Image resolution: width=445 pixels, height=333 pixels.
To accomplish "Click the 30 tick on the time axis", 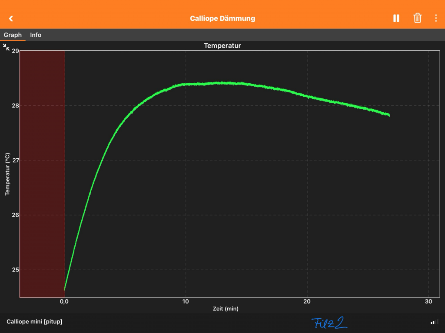I will tap(428, 302).
